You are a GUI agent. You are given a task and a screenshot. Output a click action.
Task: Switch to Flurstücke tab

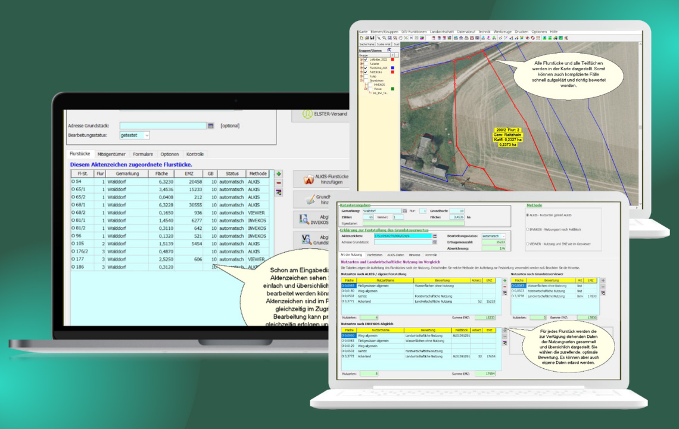pyautogui.click(x=80, y=154)
